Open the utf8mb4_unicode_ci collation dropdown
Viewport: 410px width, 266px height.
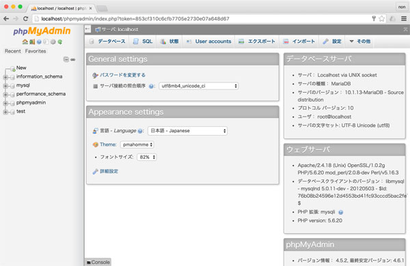point(198,86)
